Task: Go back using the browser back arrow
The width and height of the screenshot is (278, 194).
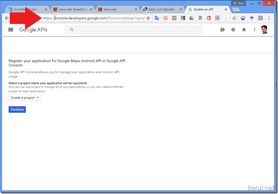Action: point(7,18)
